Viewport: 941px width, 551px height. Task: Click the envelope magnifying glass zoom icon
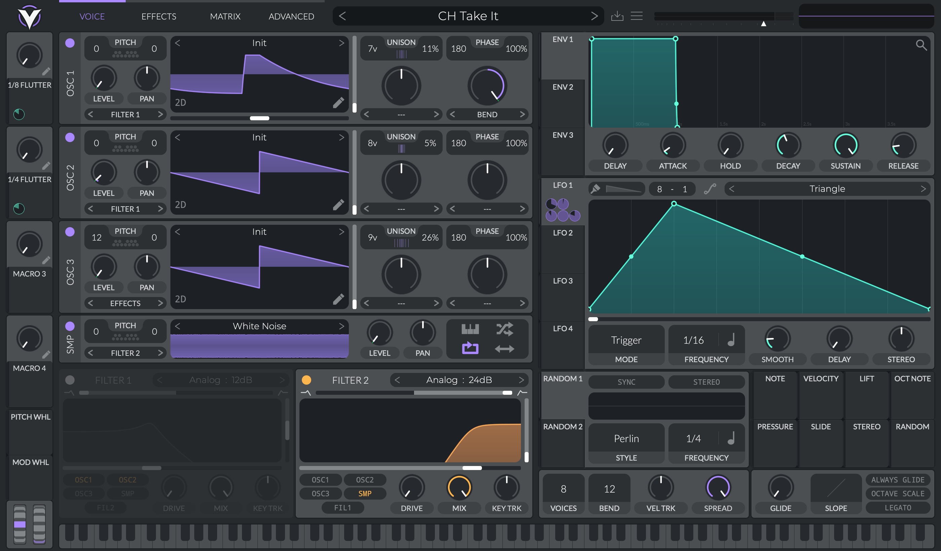tap(921, 45)
